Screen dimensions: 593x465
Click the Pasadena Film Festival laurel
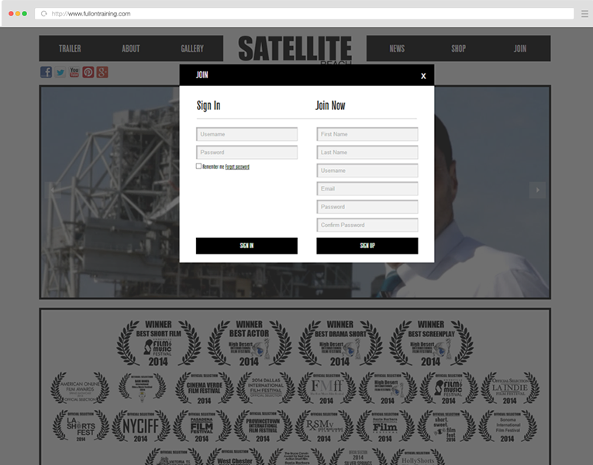(202, 426)
